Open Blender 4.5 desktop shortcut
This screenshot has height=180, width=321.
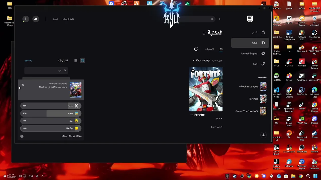coord(302,48)
